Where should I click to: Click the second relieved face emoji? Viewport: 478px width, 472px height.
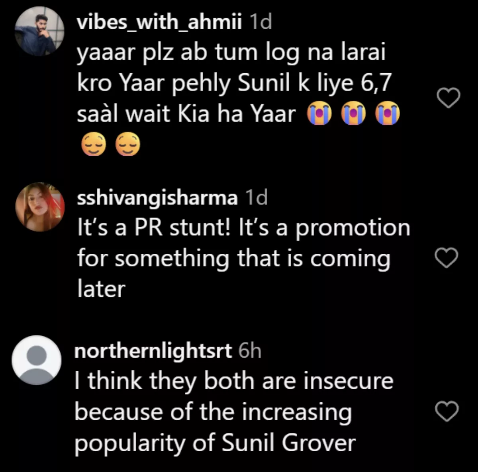click(x=127, y=145)
